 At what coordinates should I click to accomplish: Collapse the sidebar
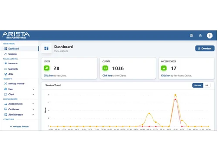tap(20, 126)
